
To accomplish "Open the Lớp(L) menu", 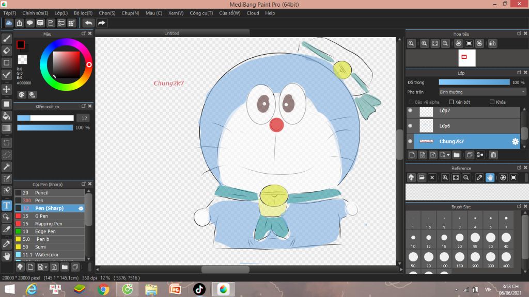I will (61, 13).
